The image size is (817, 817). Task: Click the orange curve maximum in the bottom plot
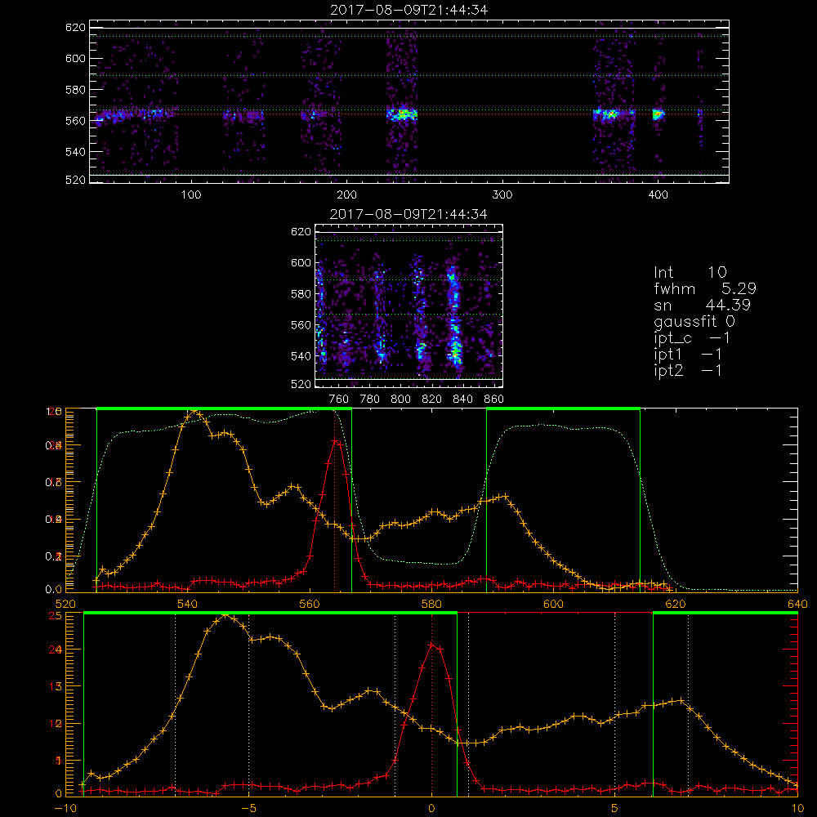tap(225, 615)
